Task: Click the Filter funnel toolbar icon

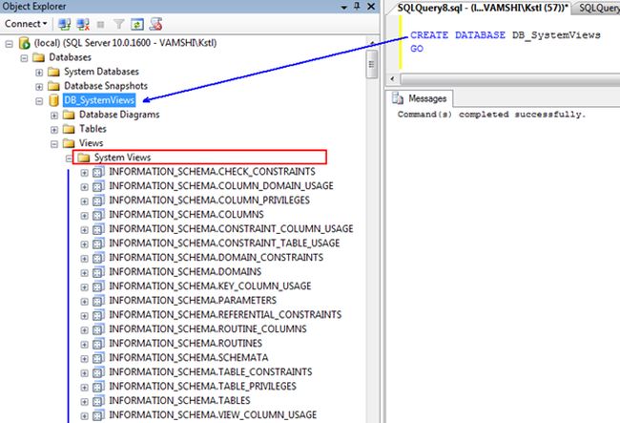Action: 118,25
